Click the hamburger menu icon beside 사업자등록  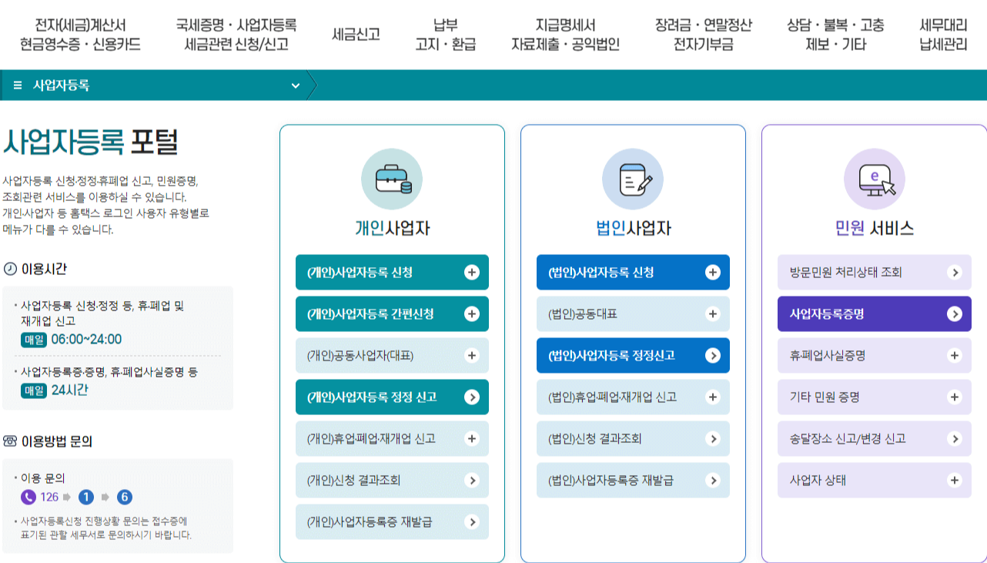click(18, 85)
